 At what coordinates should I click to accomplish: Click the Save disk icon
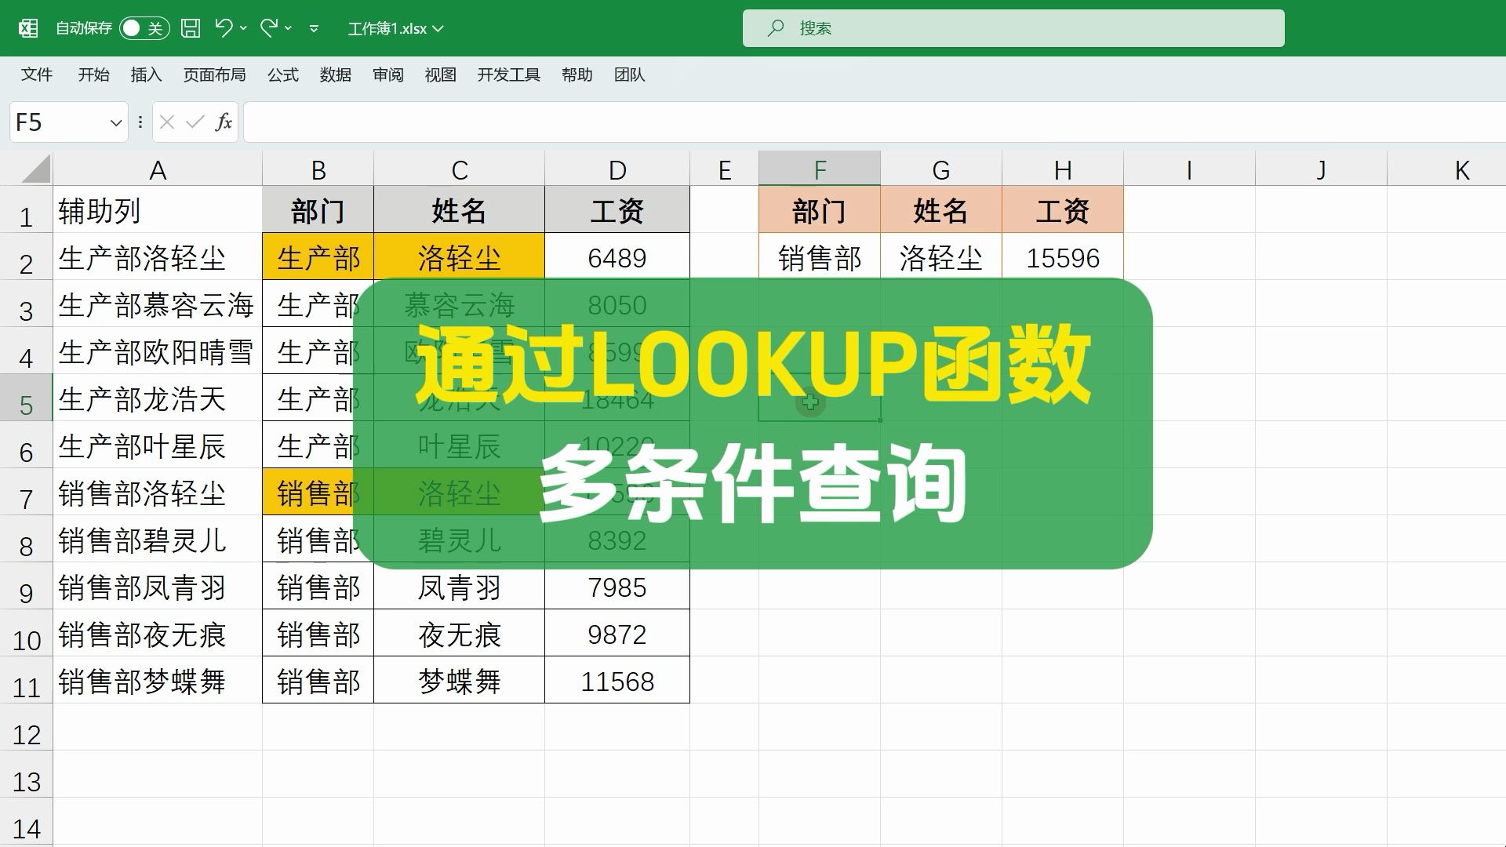[191, 28]
